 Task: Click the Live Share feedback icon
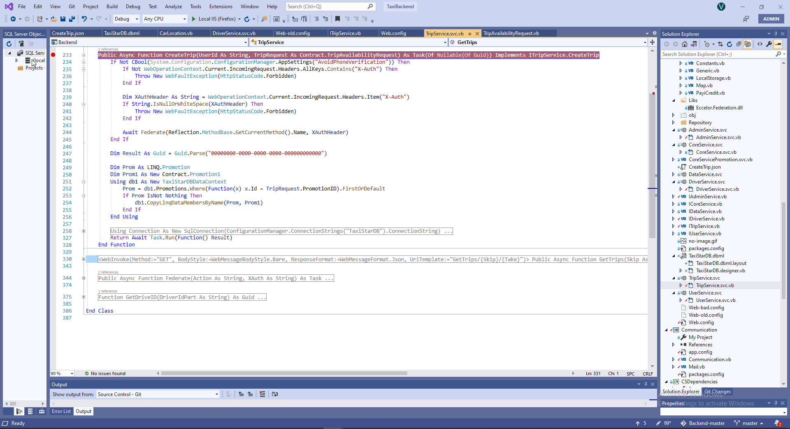click(746, 19)
